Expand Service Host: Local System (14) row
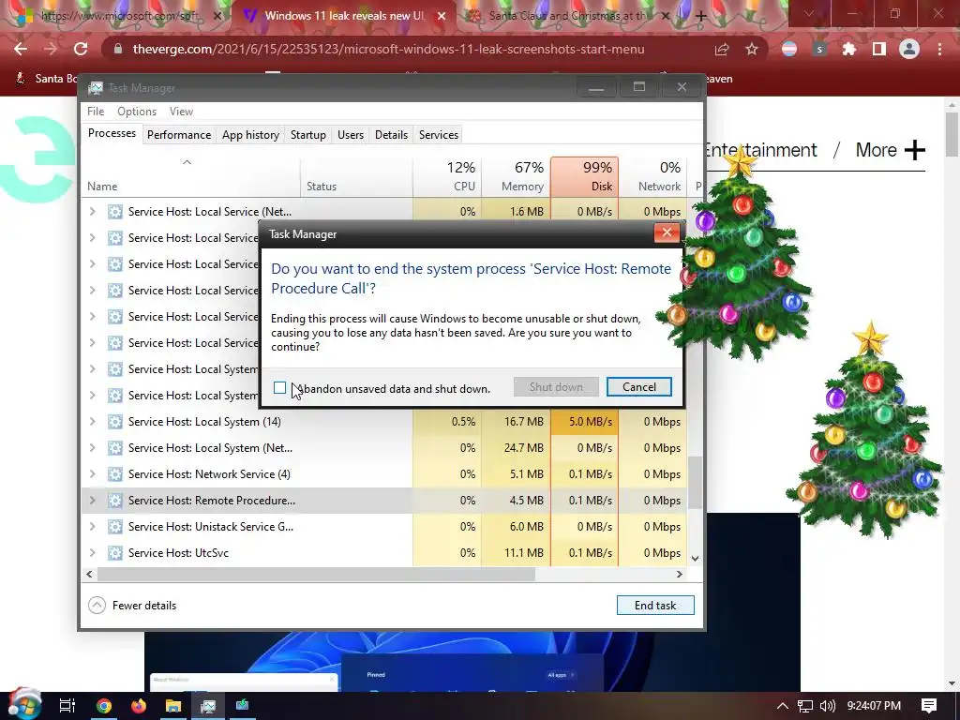Screen dimensions: 960x720 tap(93, 421)
